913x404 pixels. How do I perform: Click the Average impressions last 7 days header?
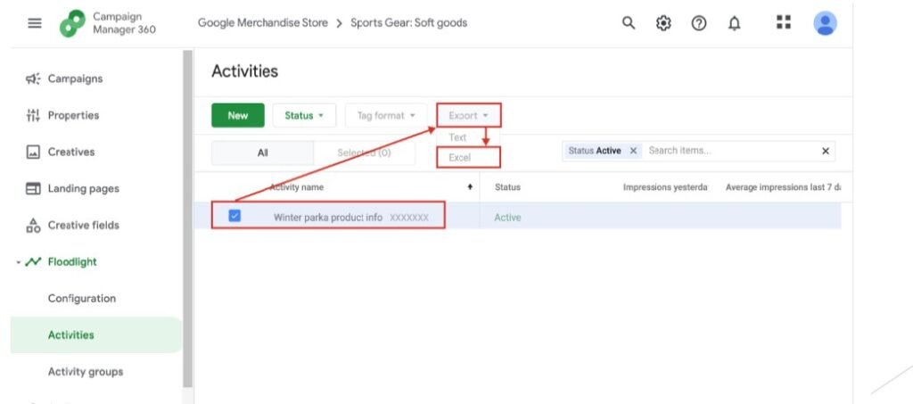[781, 187]
